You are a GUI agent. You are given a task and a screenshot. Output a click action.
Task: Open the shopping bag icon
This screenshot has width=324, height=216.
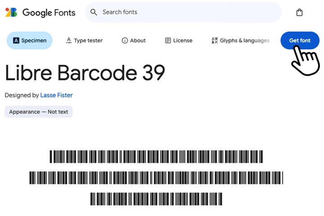[x=299, y=13]
